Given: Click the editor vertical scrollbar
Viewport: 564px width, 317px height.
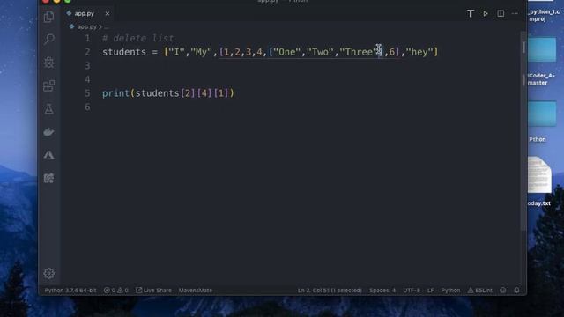Looking at the screenshot, I should [x=523, y=131].
